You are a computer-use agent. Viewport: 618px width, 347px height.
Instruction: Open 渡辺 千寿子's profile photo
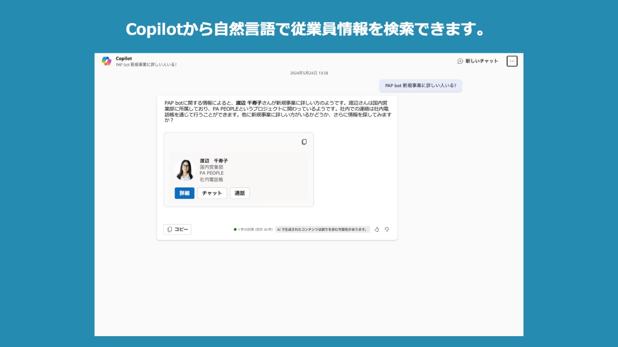[185, 170]
